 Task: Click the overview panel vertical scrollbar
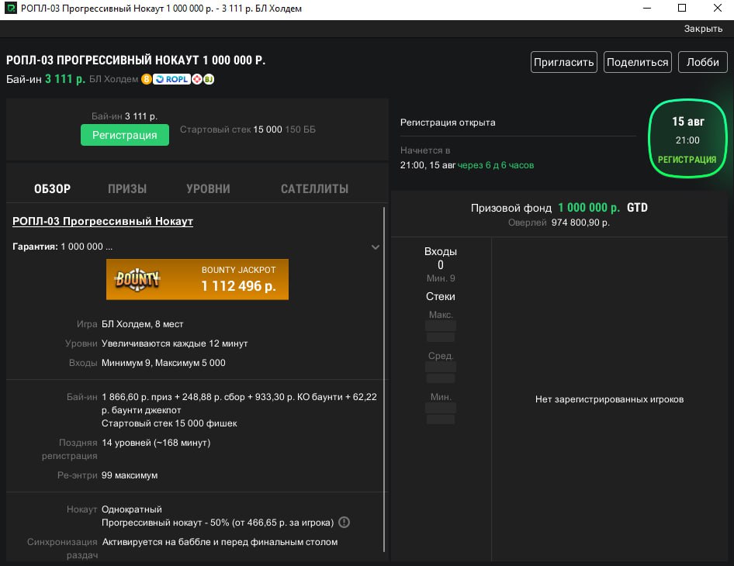click(384, 380)
